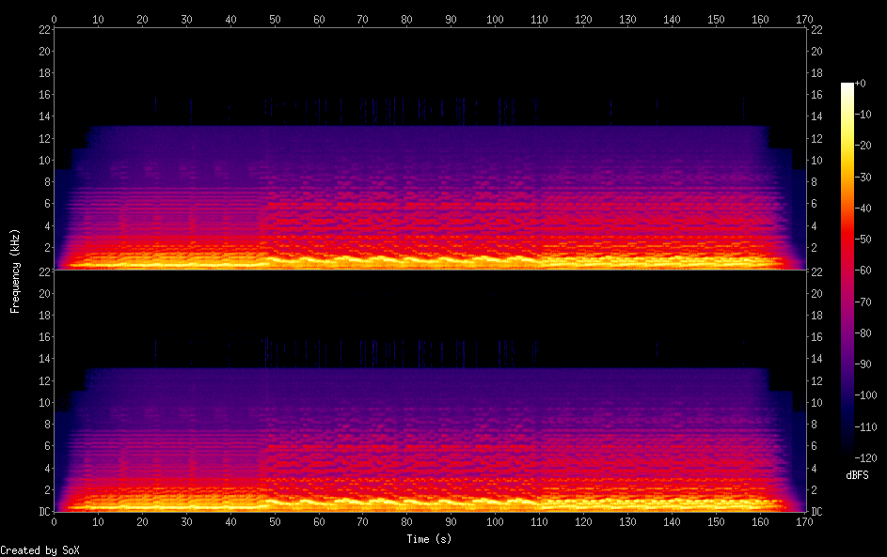Click the "16" kHz label left of top channel
Screen dimensions: 887x557
43,95
